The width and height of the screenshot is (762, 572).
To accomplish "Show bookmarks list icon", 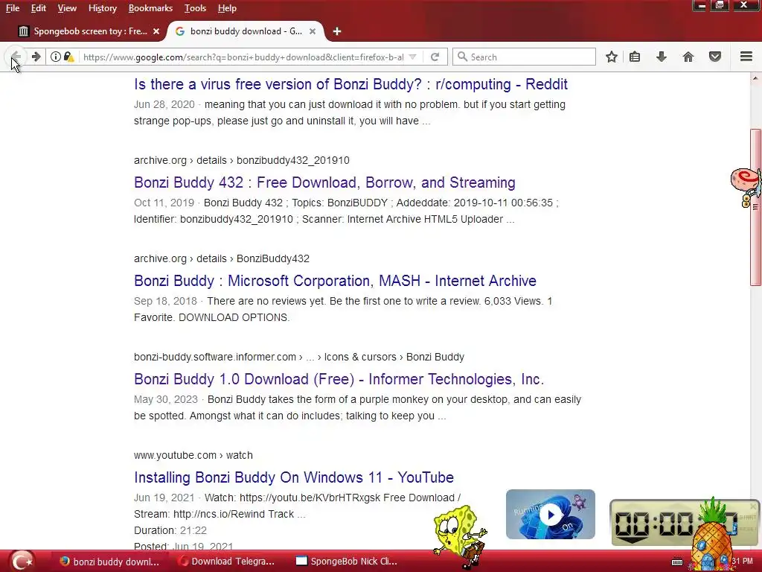I will [x=635, y=57].
